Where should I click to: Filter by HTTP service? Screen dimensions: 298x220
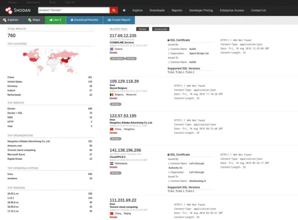[10, 122]
